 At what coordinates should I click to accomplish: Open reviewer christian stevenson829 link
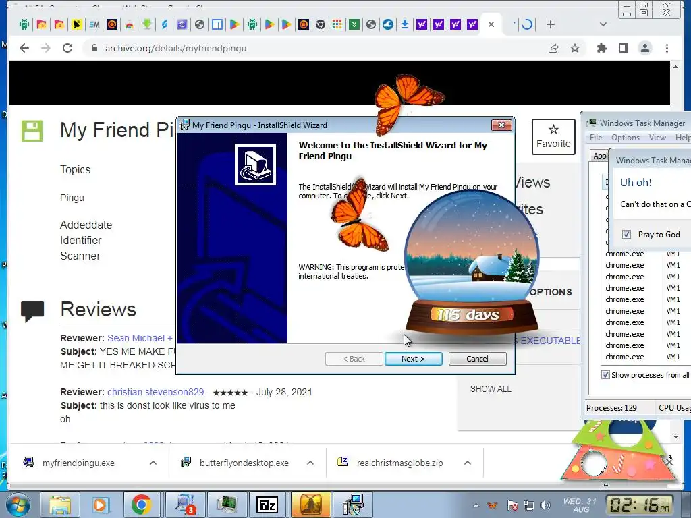[156, 392]
